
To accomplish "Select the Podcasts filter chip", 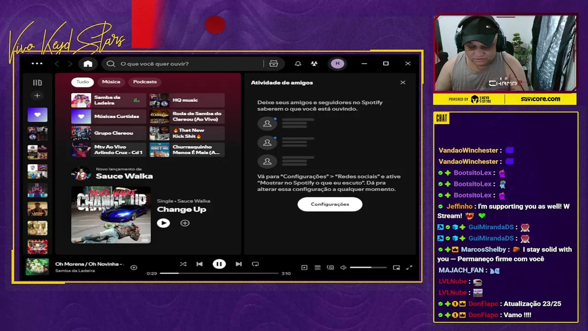I will (x=145, y=82).
